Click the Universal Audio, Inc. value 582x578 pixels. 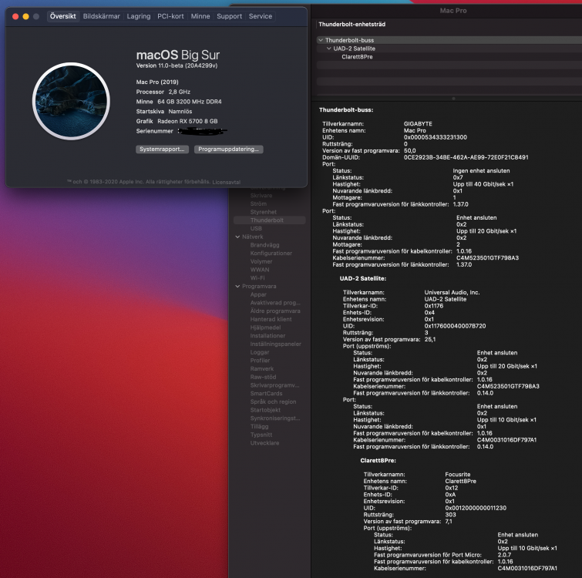pos(452,292)
